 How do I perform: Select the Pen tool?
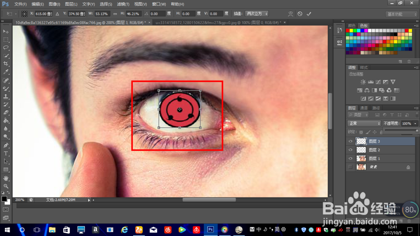click(x=6, y=145)
